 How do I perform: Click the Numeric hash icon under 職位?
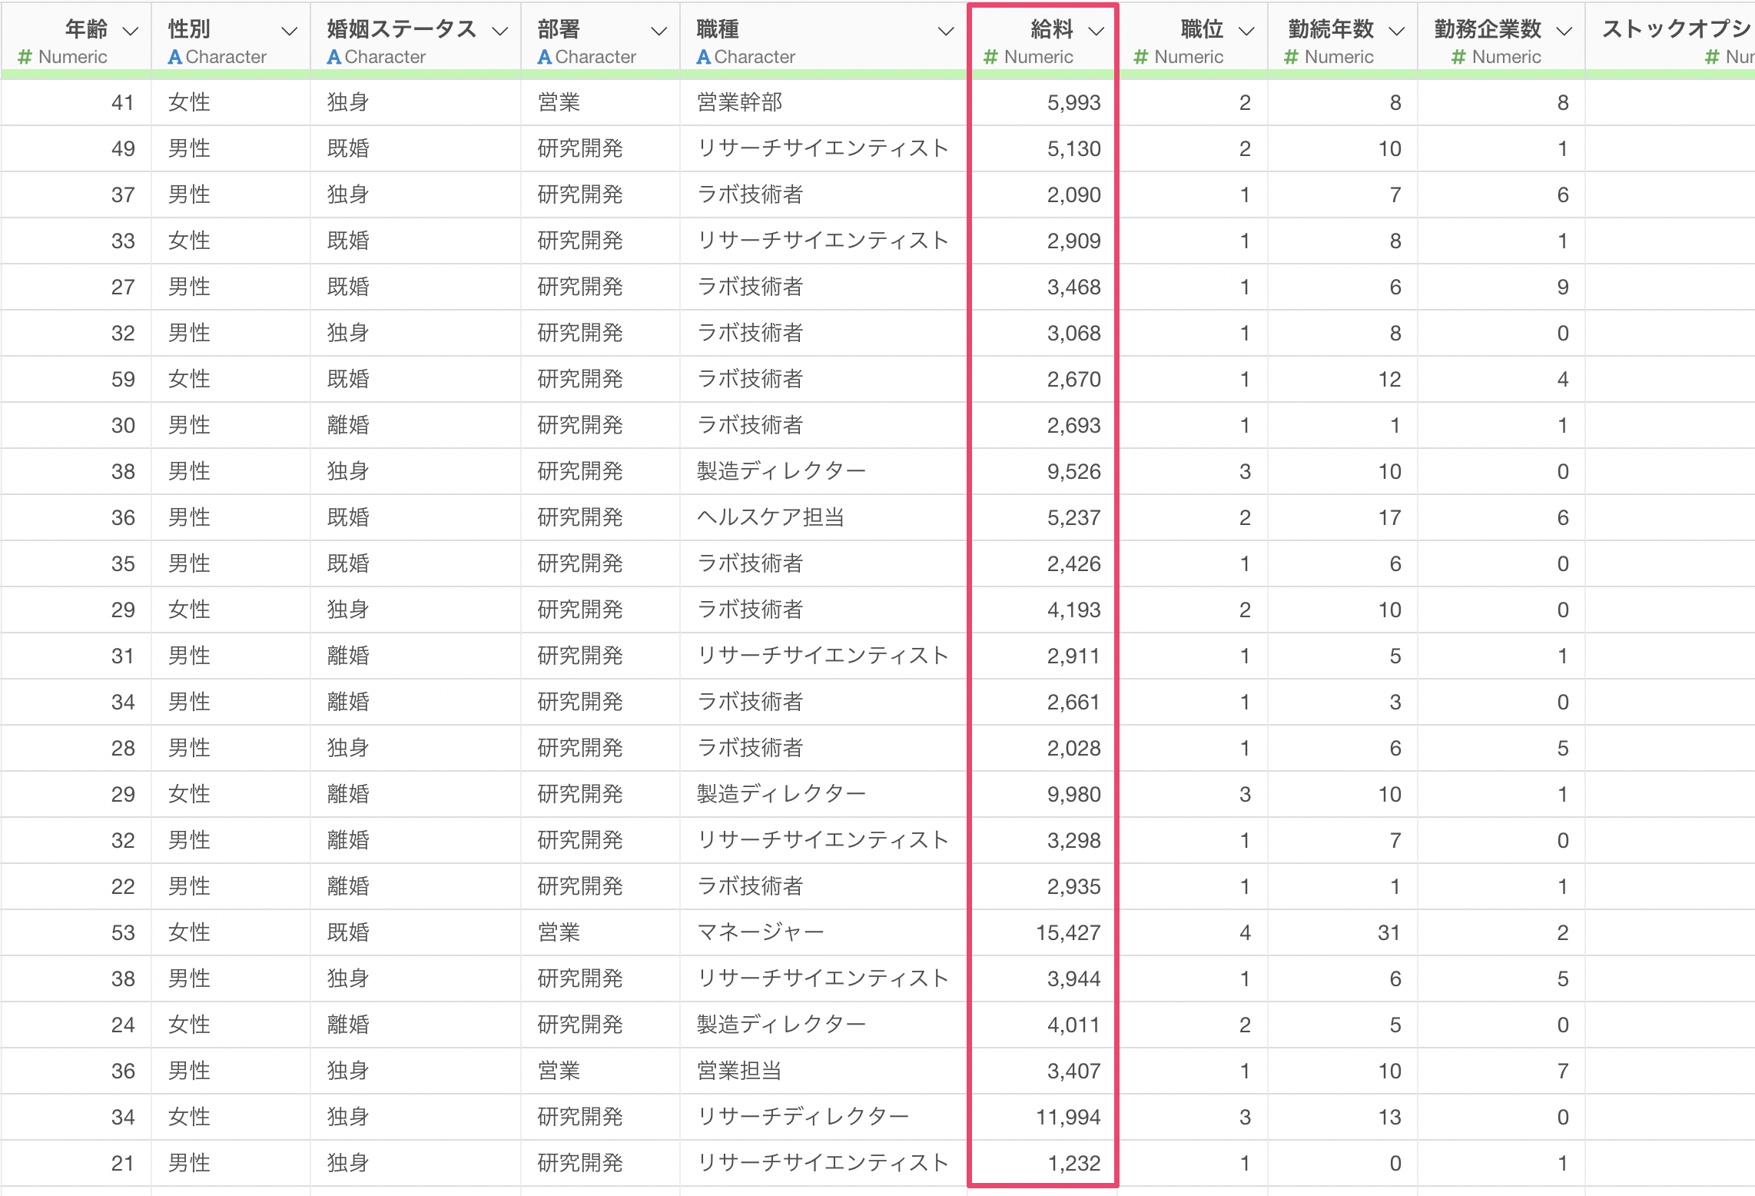click(1140, 57)
